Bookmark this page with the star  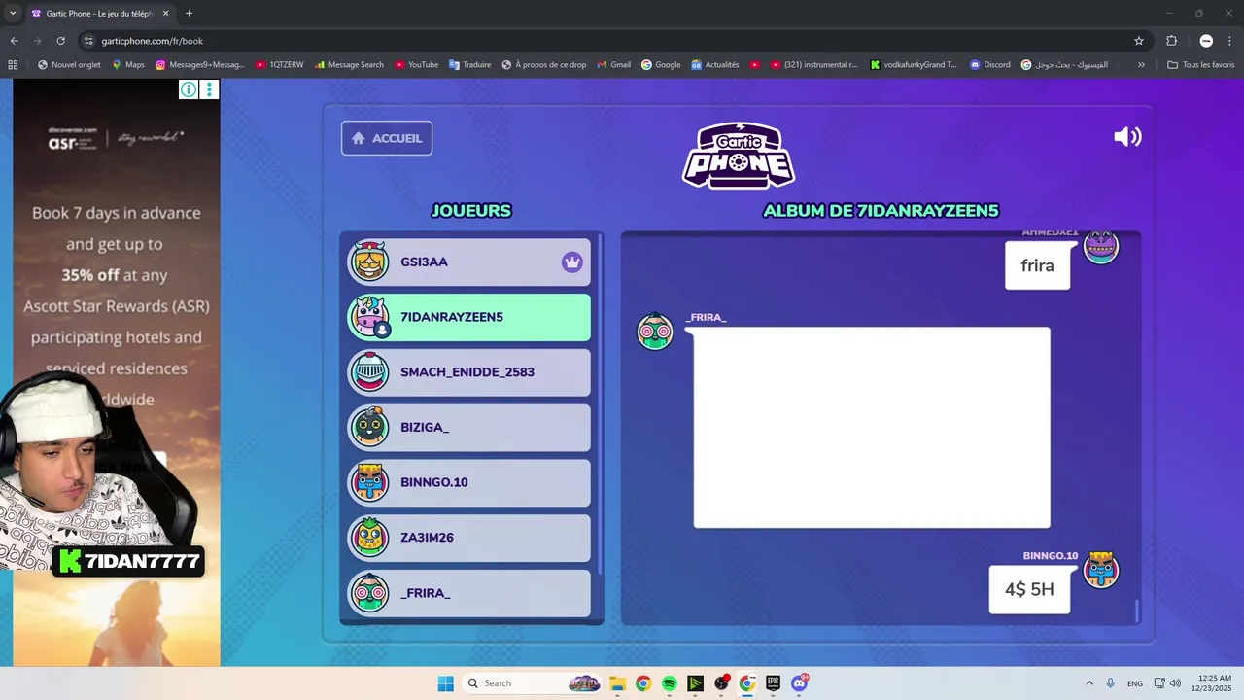point(1139,41)
